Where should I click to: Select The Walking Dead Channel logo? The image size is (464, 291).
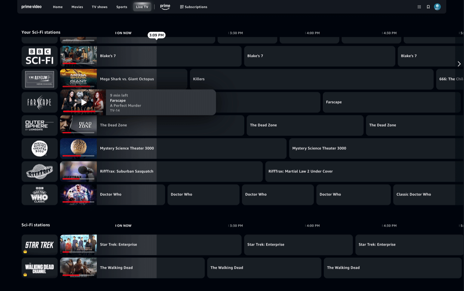40,268
